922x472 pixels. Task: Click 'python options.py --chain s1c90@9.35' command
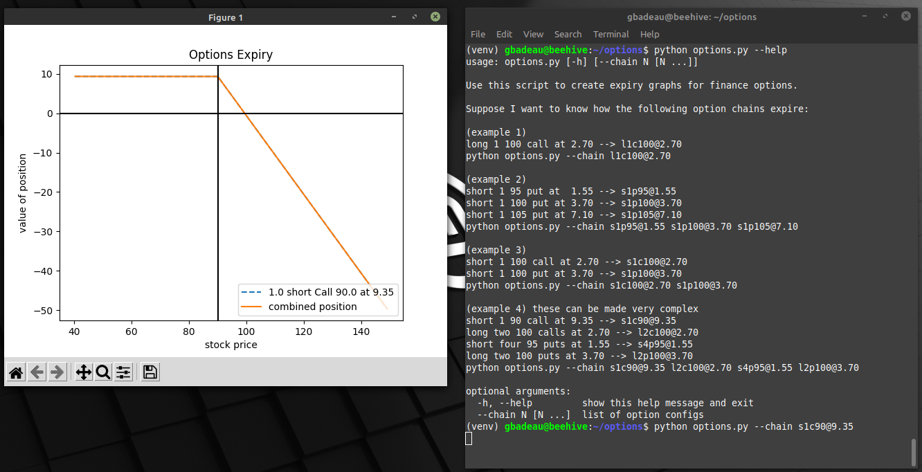pos(754,426)
